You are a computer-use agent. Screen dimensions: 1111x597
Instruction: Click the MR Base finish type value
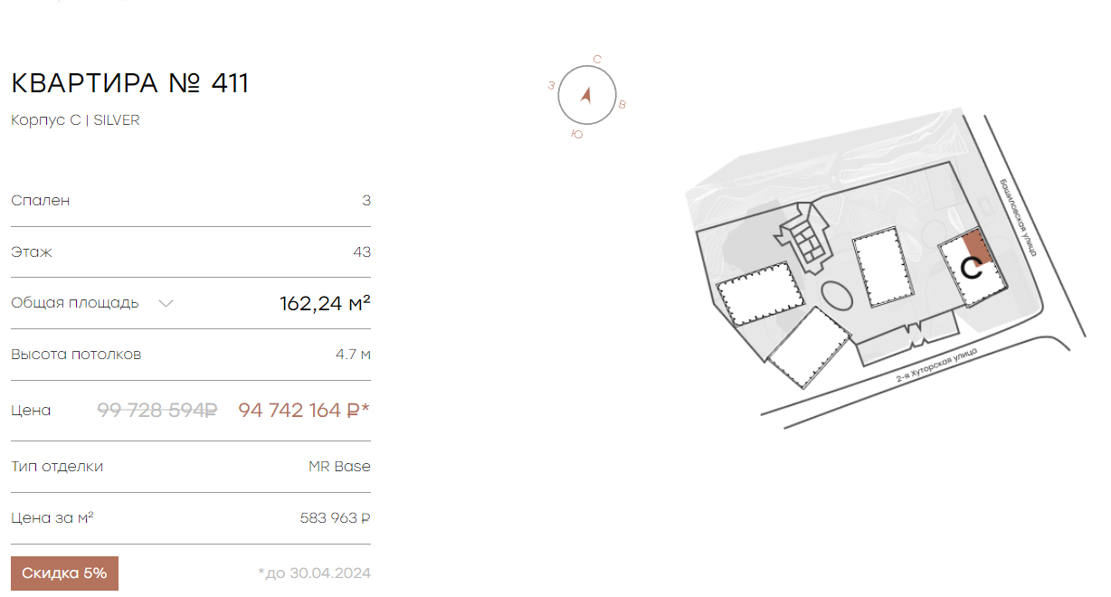[x=339, y=467]
